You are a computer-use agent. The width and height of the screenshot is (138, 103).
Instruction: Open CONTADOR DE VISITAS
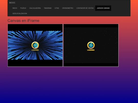click(85, 8)
